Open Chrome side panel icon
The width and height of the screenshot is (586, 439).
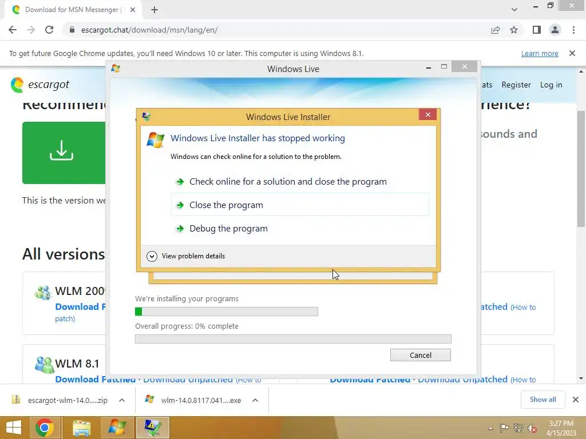coord(536,30)
